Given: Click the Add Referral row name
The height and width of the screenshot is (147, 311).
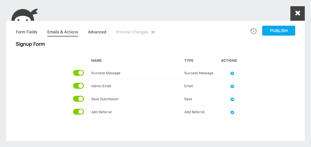Looking at the screenshot, I should [x=101, y=112].
